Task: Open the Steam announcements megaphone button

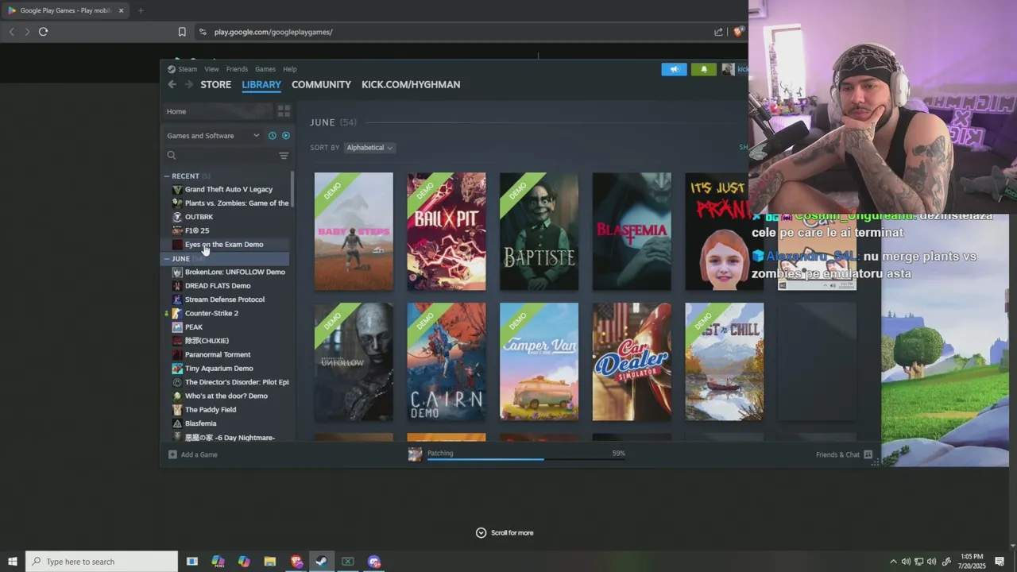Action: click(674, 69)
